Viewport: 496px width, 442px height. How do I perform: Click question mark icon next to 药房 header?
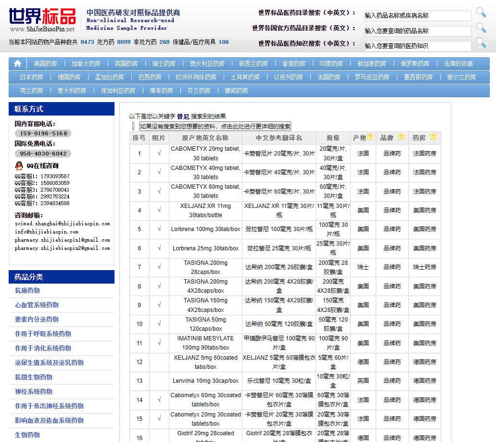click(x=433, y=137)
